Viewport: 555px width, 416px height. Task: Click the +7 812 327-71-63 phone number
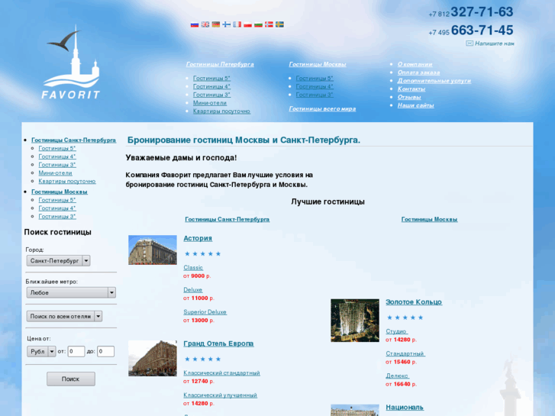pos(471,12)
